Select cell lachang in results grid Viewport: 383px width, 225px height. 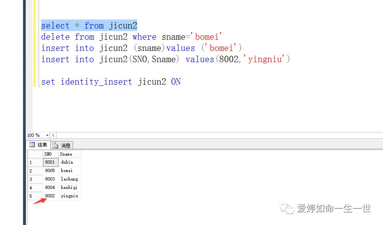(70, 179)
